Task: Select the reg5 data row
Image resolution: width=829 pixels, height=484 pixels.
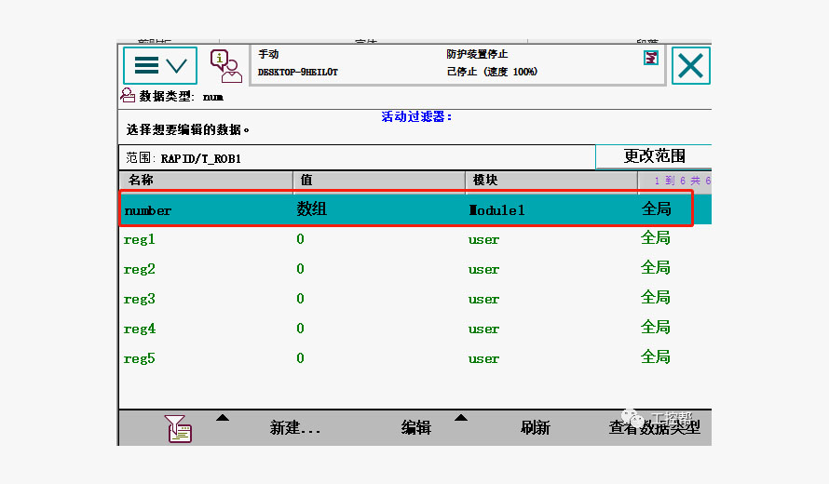Action: [x=414, y=357]
